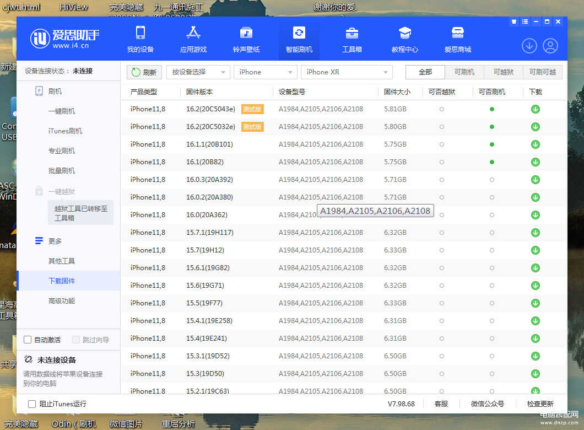
Task: Open 高级功能 in sidebar
Action: [62, 300]
